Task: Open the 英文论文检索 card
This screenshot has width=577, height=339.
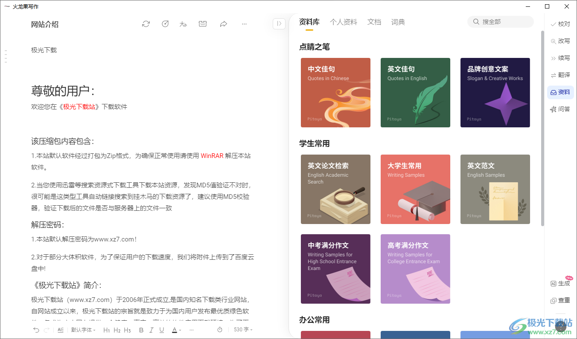Action: [x=335, y=189]
